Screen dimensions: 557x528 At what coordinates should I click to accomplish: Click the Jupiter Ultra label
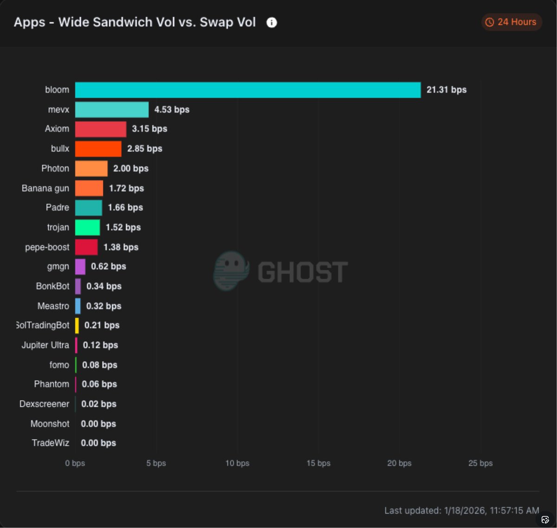pyautogui.click(x=45, y=345)
